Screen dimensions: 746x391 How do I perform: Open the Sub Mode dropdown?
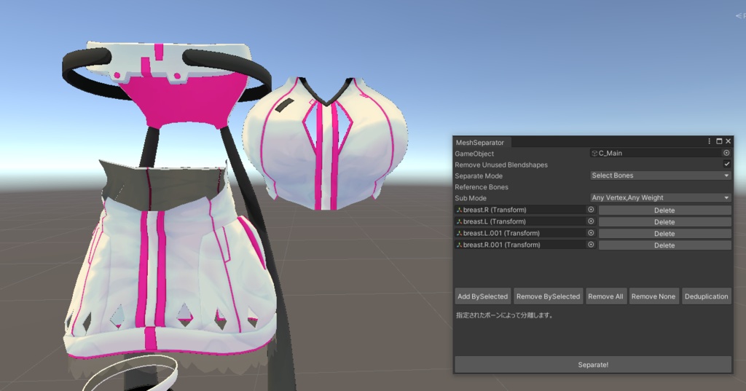[x=660, y=198]
